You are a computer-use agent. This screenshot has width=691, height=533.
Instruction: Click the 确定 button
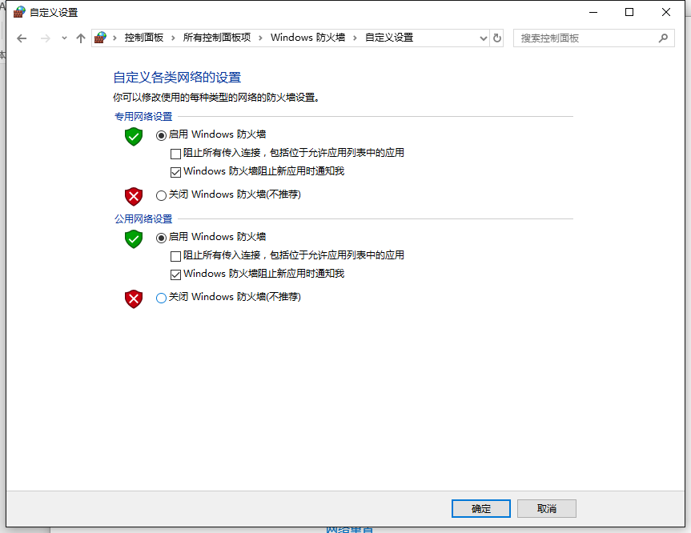tap(480, 509)
